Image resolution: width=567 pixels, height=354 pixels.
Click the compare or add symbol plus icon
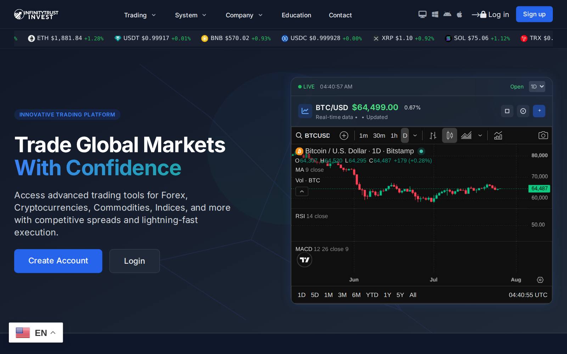click(344, 136)
